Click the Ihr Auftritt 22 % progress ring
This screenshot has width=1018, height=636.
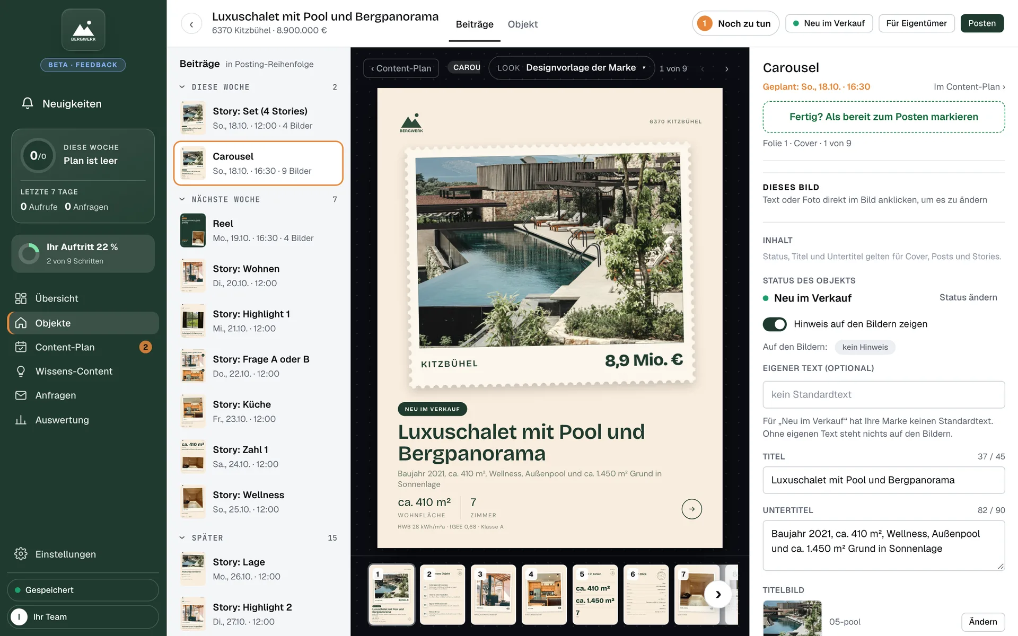[x=29, y=253]
